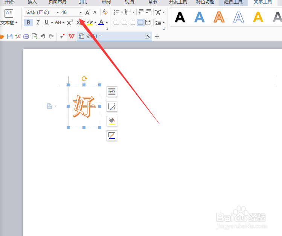Open the 开发工具 ribbon tab
282x236 pixels.
pyautogui.click(x=178, y=2)
